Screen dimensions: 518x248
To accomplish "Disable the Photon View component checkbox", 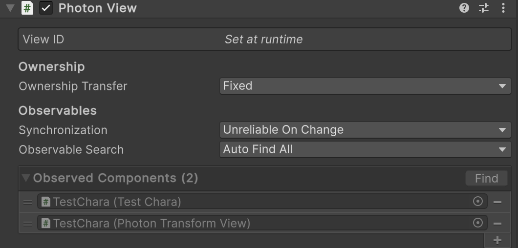I will [x=45, y=8].
